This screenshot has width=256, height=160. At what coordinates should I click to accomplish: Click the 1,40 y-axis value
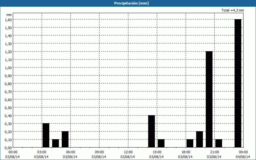point(8,36)
